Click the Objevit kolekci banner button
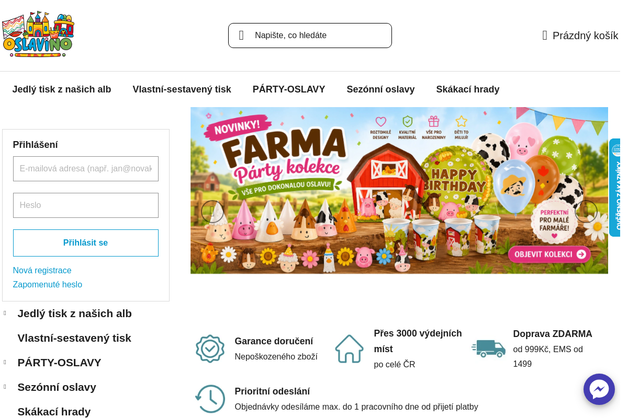Image resolution: width=628 pixels, height=418 pixels. point(549,254)
